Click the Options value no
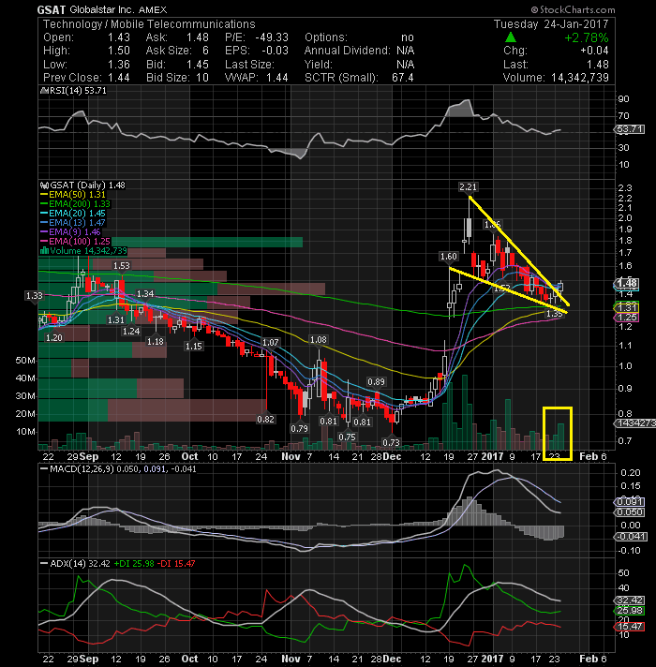This screenshot has width=656, height=667. [x=408, y=37]
